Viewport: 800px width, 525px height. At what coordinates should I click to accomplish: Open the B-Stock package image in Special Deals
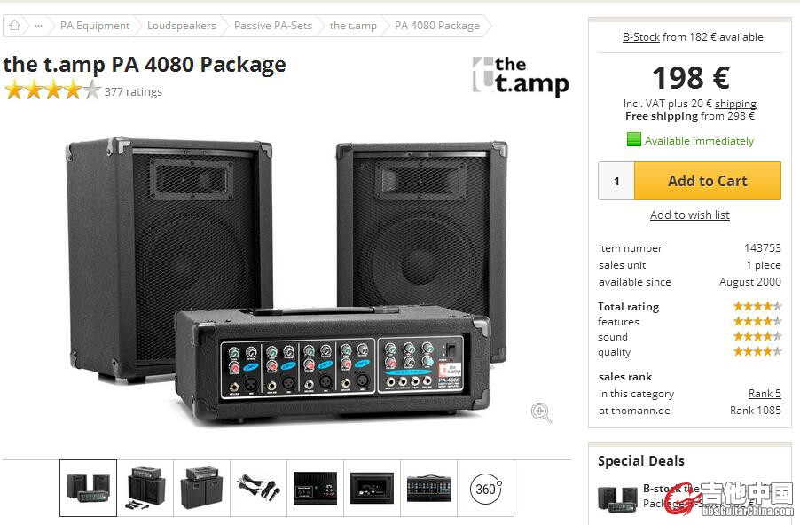(x=617, y=498)
